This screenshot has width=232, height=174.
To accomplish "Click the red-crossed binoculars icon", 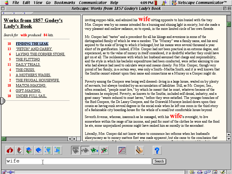I will click(x=104, y=150).
